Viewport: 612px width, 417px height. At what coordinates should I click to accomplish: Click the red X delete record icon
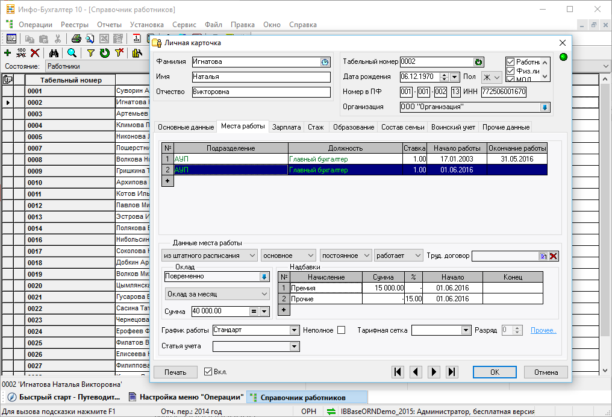pos(34,53)
